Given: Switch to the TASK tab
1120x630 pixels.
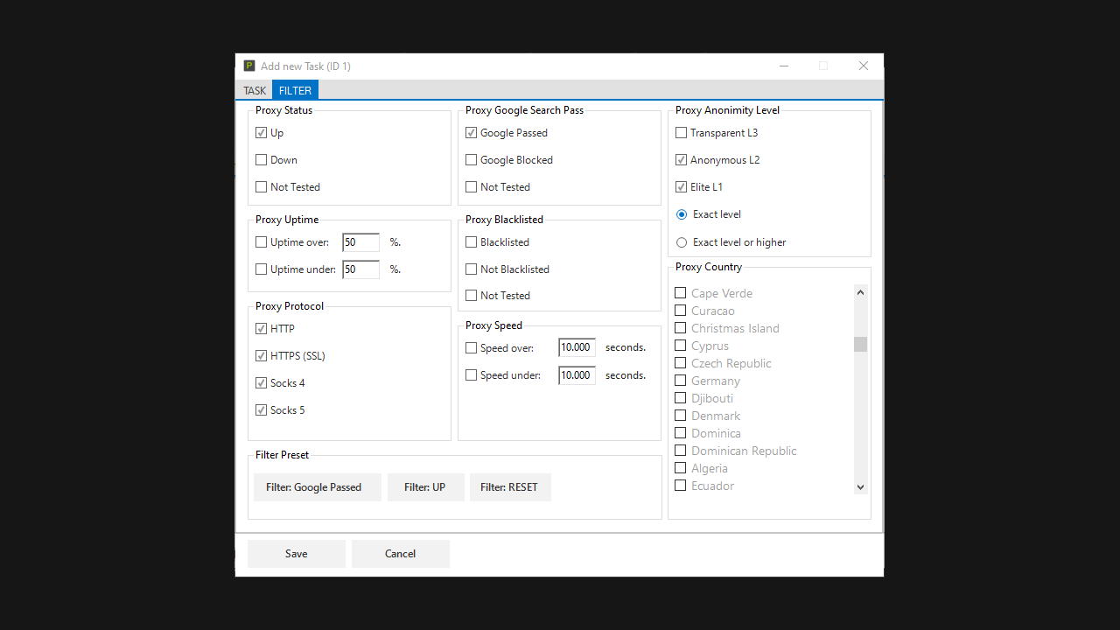Looking at the screenshot, I should tap(255, 90).
